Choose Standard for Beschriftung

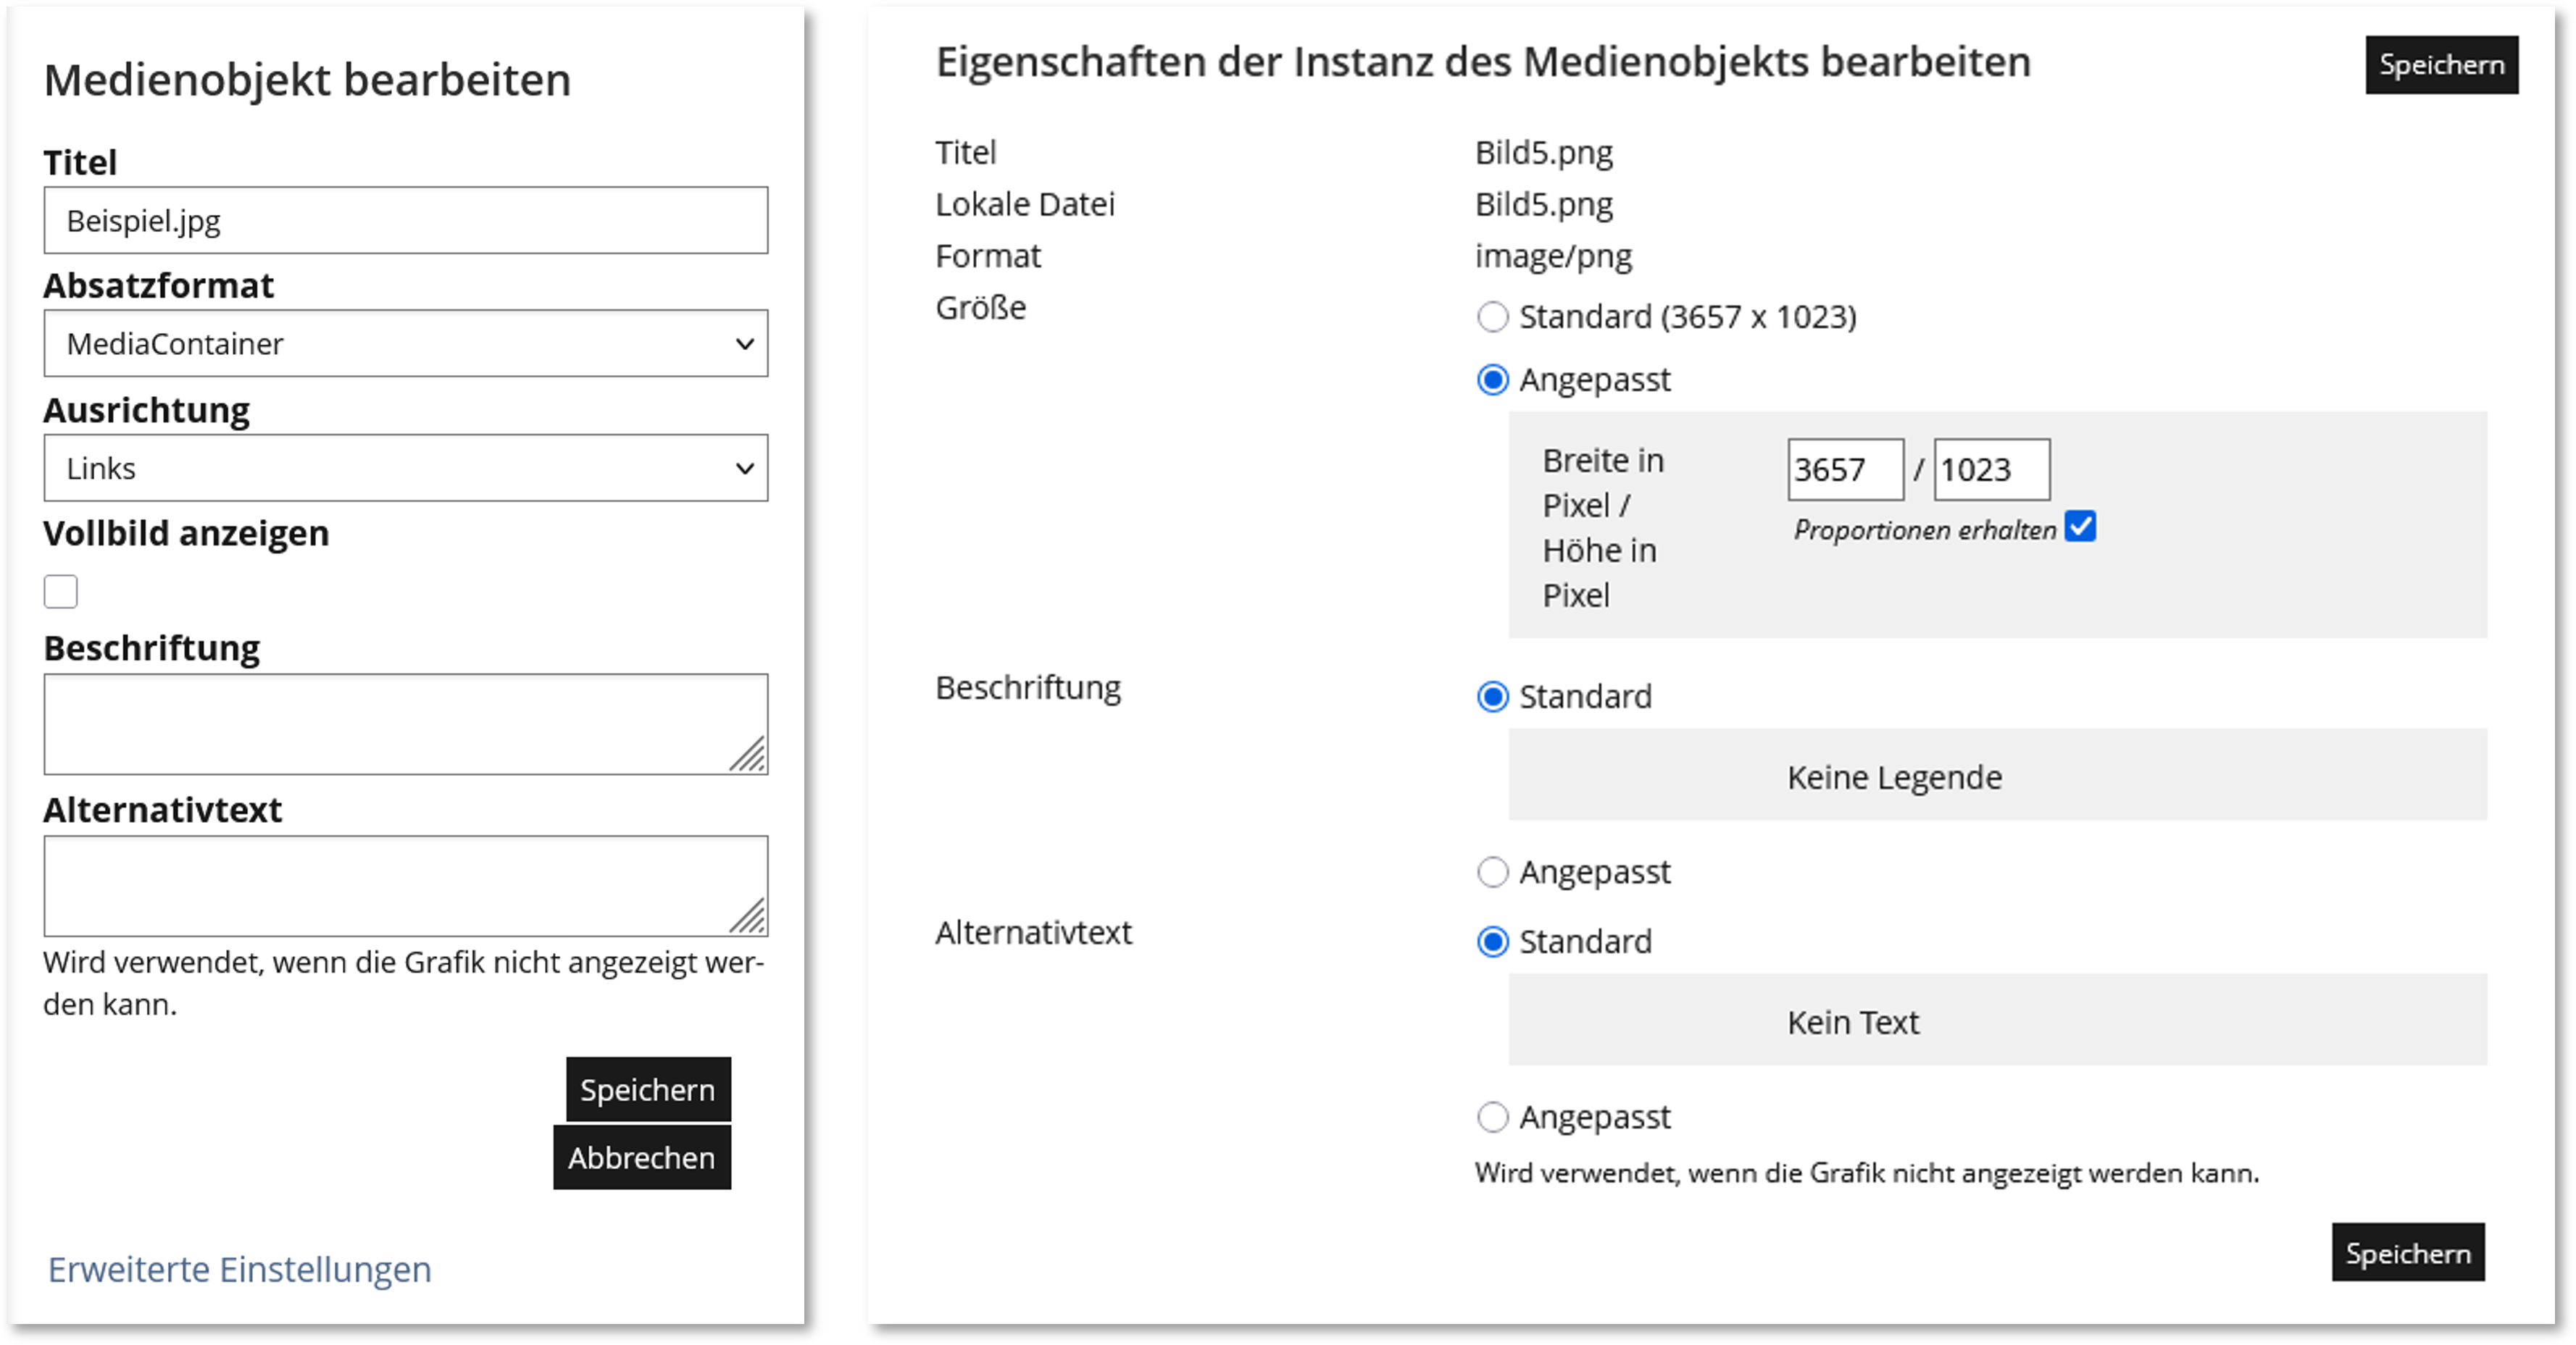click(1493, 697)
